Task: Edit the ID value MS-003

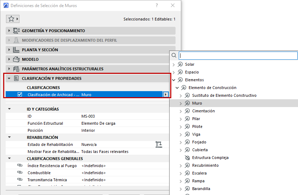Action: click(88, 116)
